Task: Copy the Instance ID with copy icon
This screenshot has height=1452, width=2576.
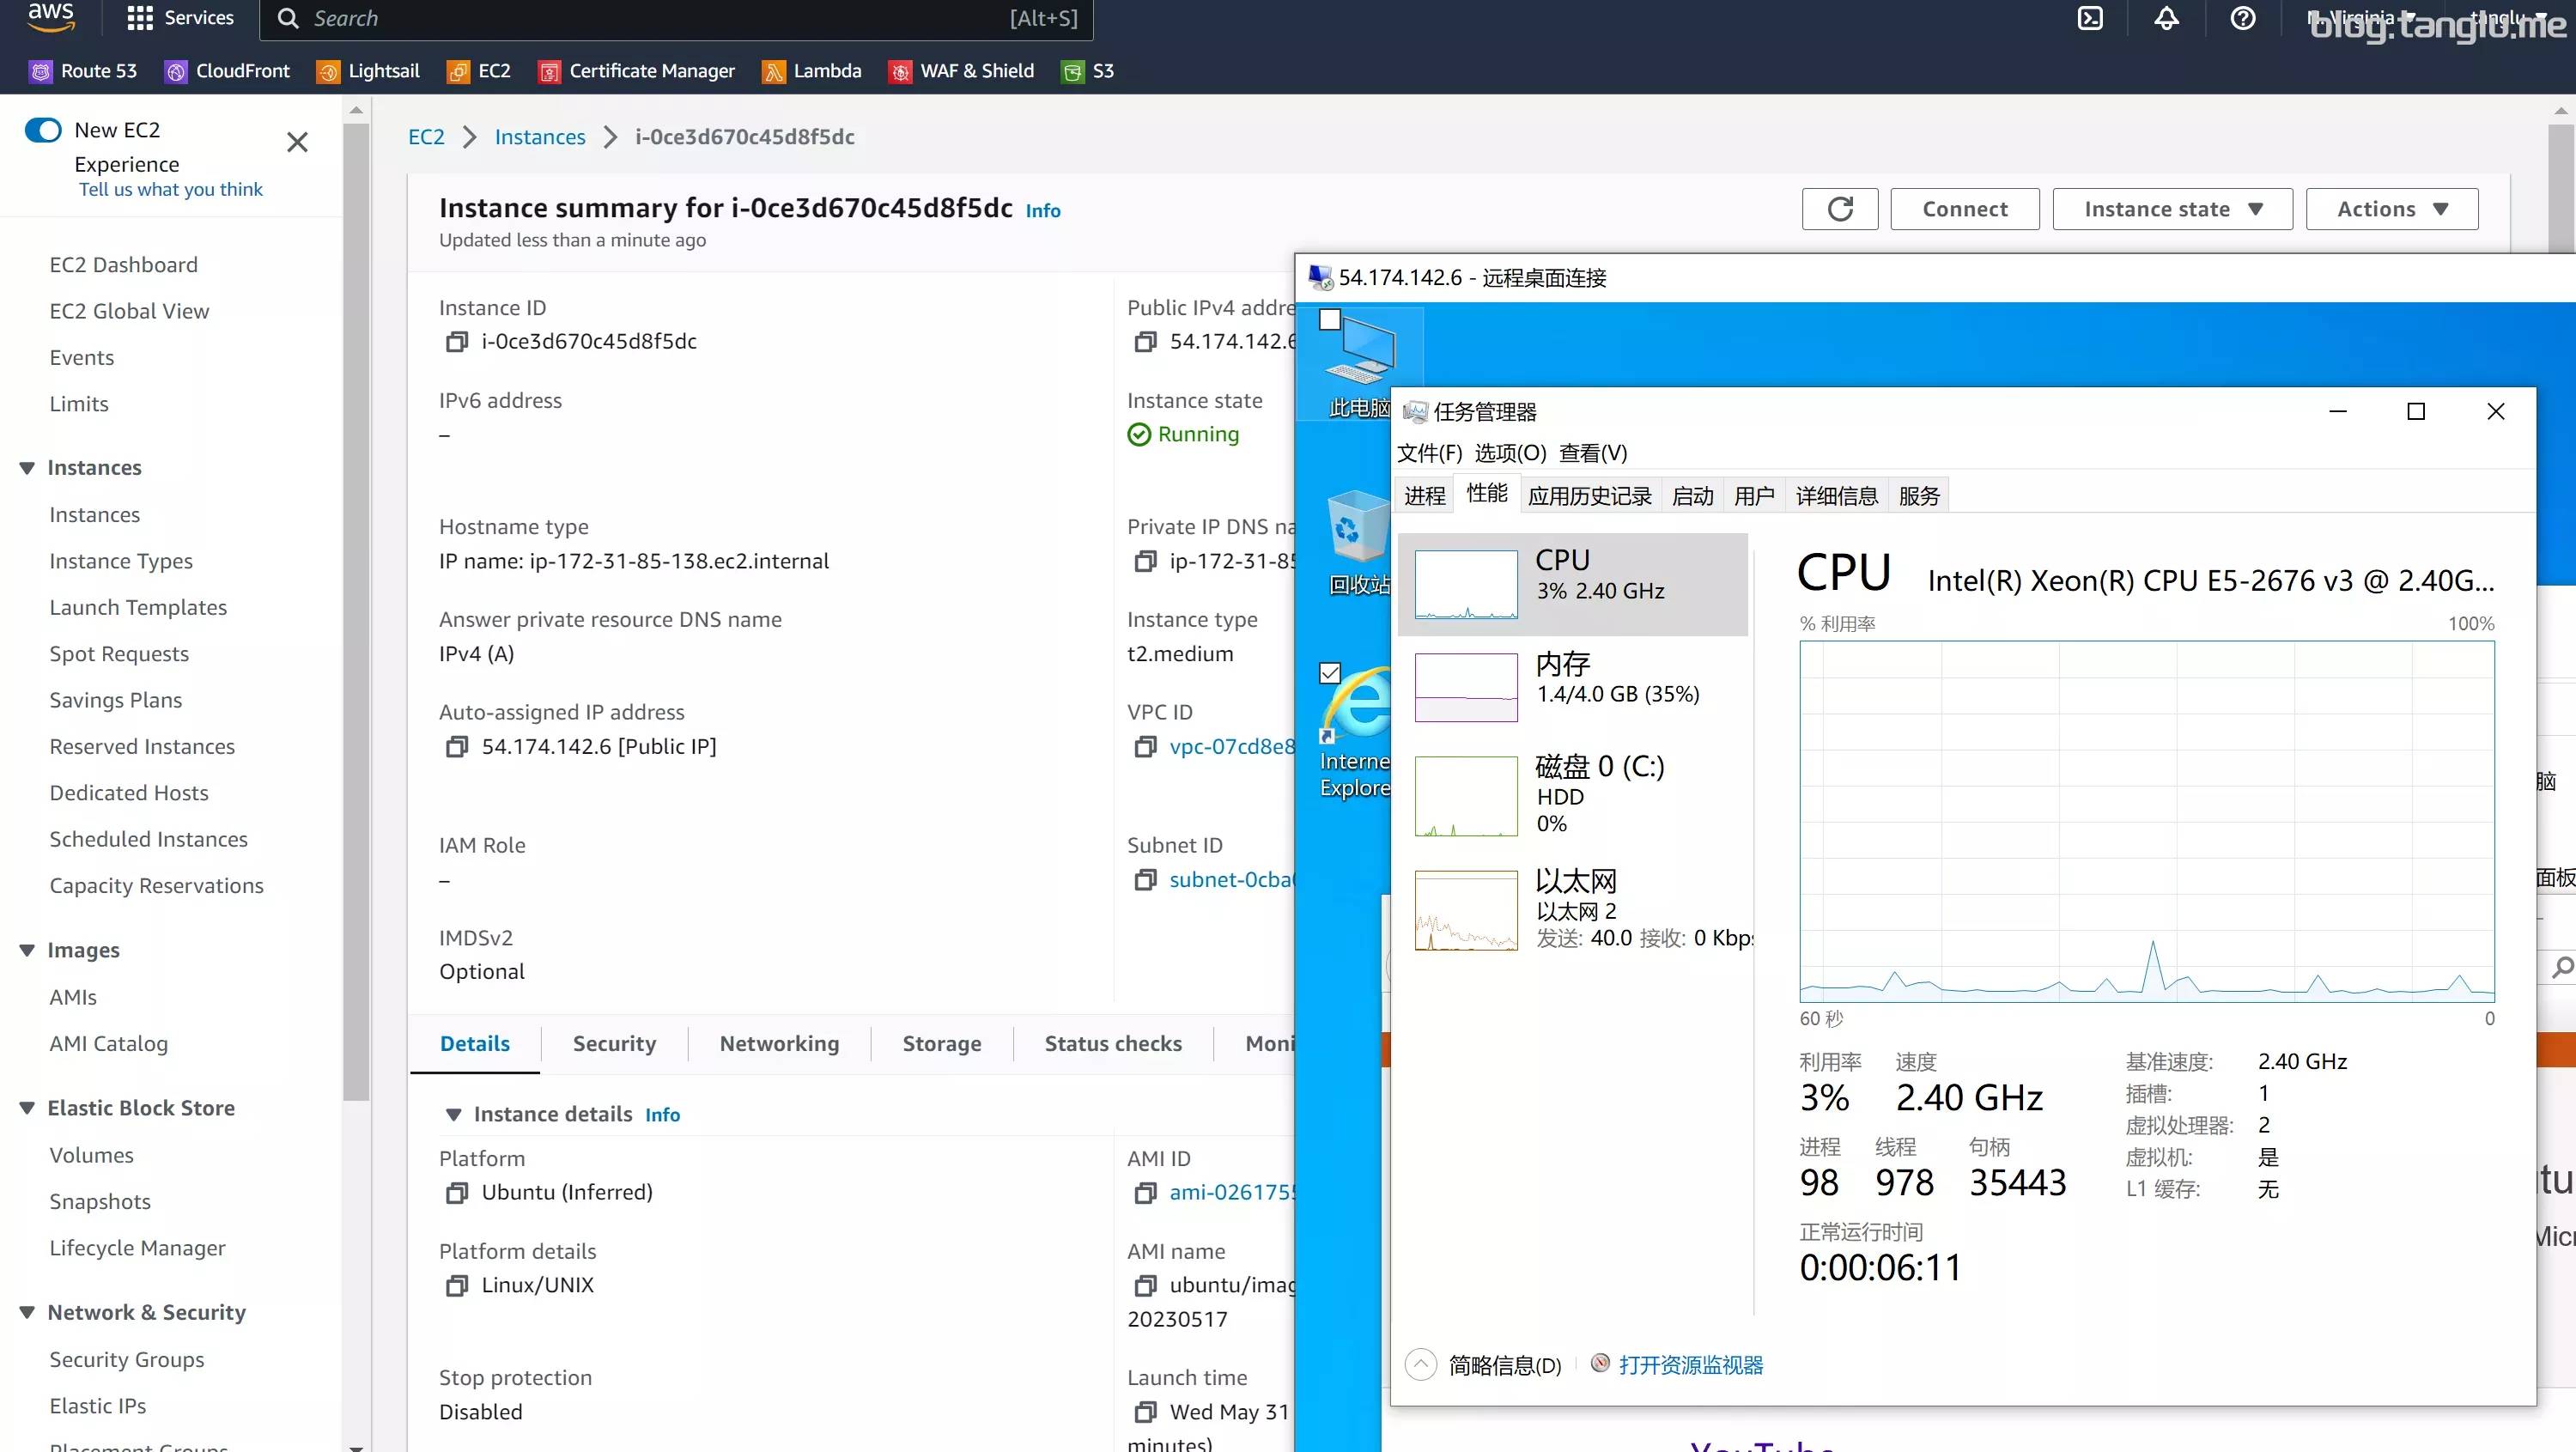Action: (456, 342)
